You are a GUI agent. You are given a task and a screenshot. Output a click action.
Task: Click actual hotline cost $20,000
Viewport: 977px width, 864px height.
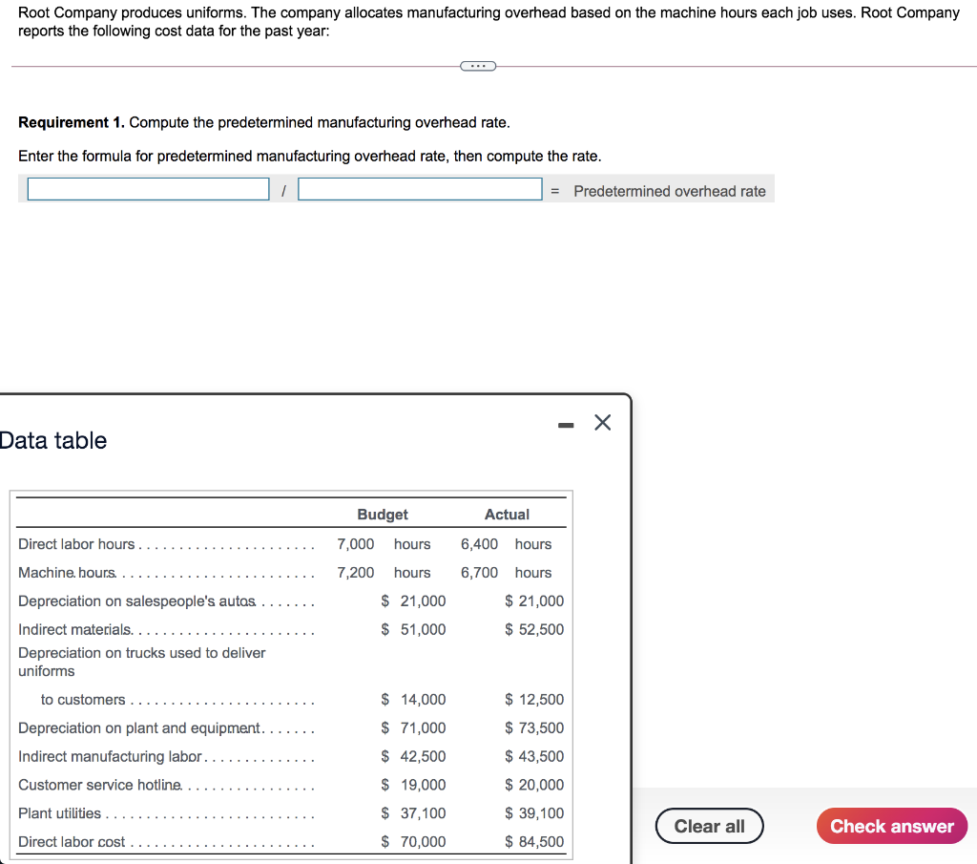(534, 785)
